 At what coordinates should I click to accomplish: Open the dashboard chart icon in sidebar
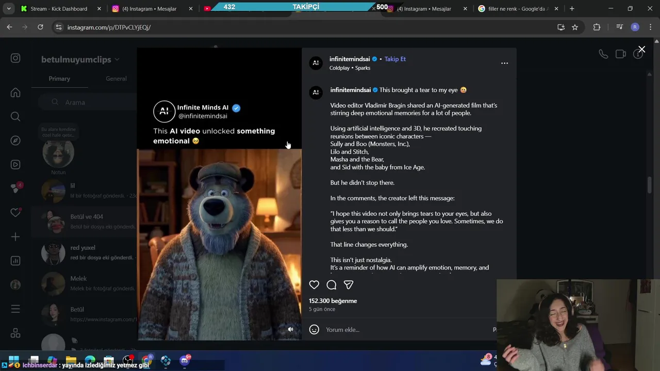[15, 261]
